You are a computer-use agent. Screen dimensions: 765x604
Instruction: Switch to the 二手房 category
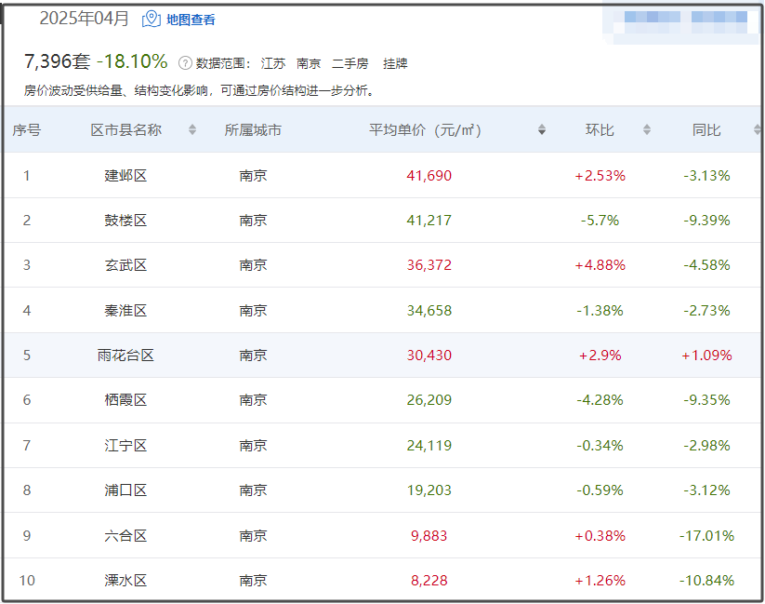click(351, 64)
